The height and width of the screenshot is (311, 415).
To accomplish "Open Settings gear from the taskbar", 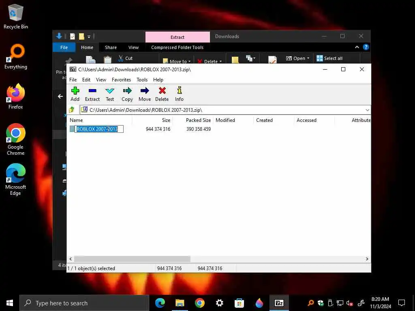I will tap(219, 303).
